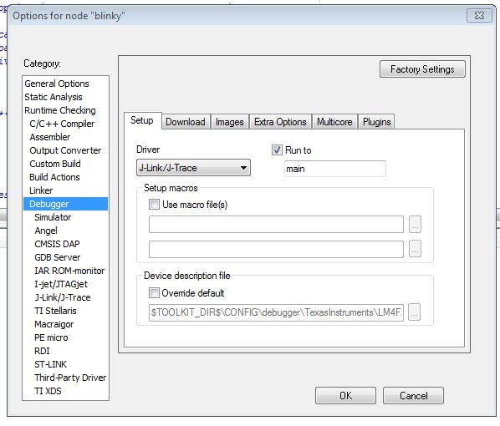Select ST-LINK in the category list
The height and width of the screenshot is (426, 500).
pyautogui.click(x=65, y=364)
